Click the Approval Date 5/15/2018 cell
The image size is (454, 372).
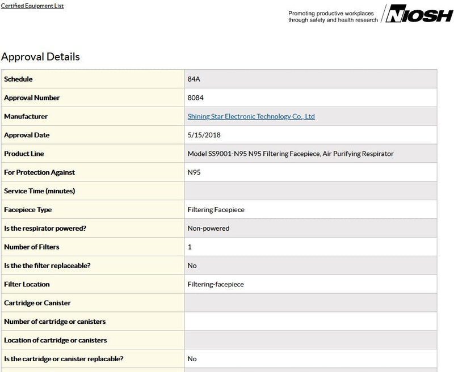click(310, 135)
